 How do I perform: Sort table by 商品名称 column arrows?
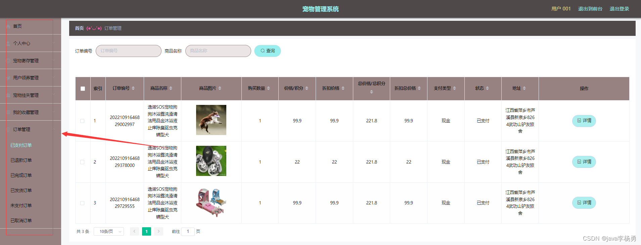171,88
